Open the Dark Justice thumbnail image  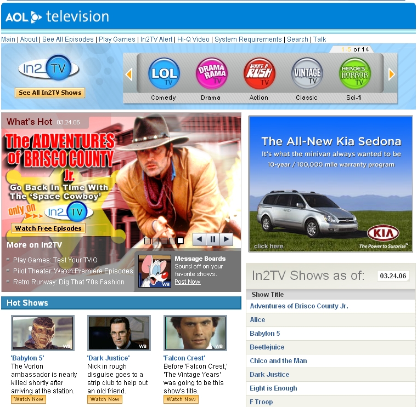119,333
